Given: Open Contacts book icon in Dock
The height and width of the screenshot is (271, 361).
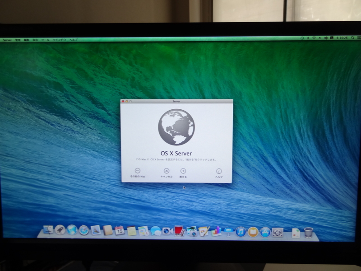Looking at the screenshot, I should pyautogui.click(x=107, y=230).
